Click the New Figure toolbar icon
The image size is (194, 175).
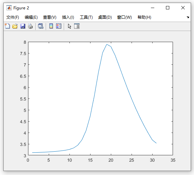pos(7,26)
